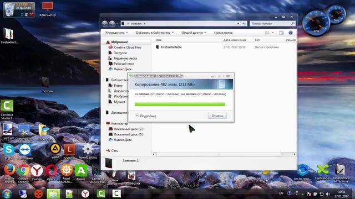The height and width of the screenshot is (199, 355).
Task: Select the Амиго desktop icon
Action: 80,172
